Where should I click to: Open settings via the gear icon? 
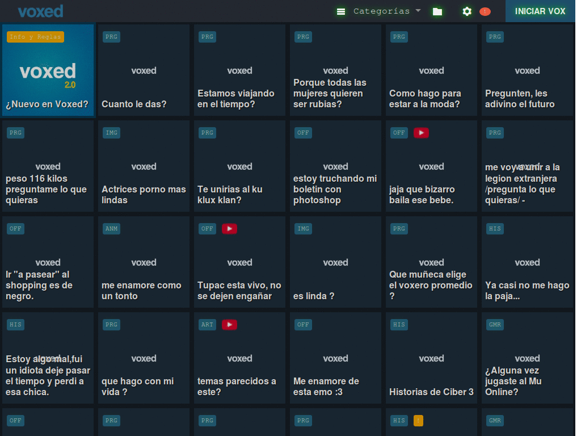(x=467, y=11)
